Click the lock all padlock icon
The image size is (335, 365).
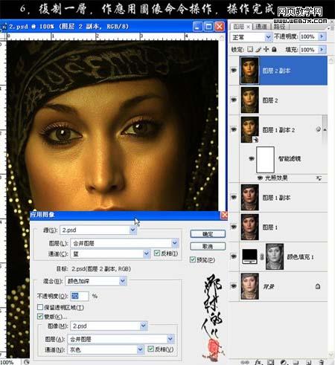(274, 49)
